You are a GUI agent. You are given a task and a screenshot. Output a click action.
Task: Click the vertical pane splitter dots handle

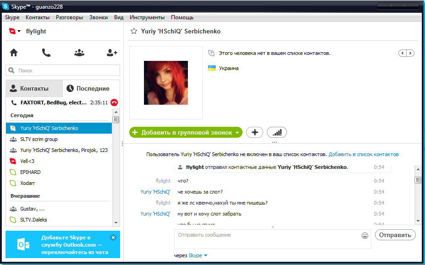point(122,144)
